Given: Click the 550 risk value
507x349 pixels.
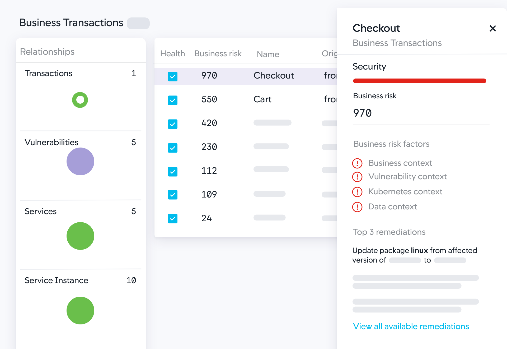Looking at the screenshot, I should click(x=209, y=99).
